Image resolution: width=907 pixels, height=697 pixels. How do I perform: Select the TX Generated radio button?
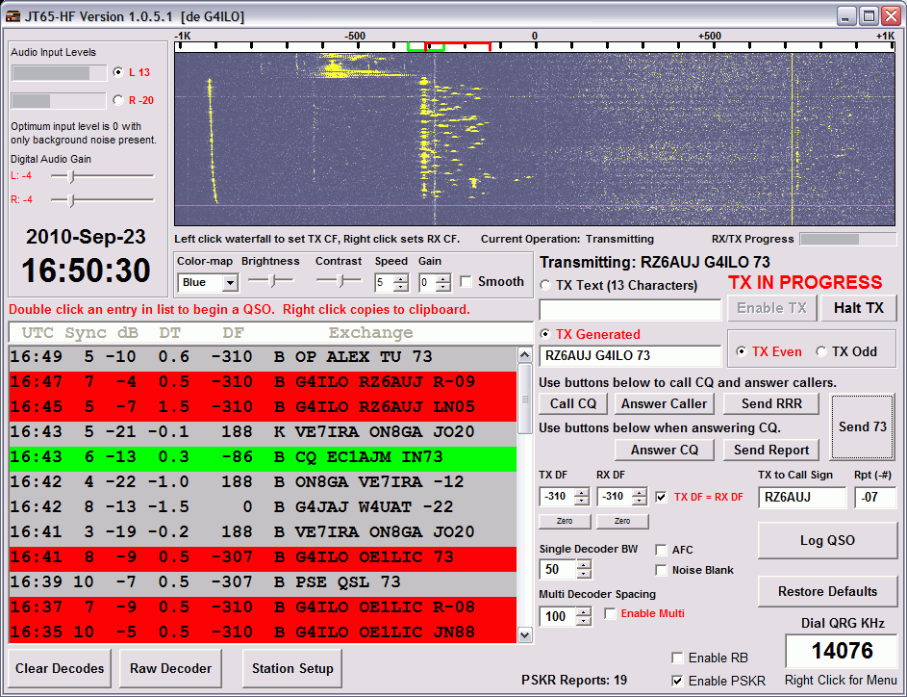(545, 334)
